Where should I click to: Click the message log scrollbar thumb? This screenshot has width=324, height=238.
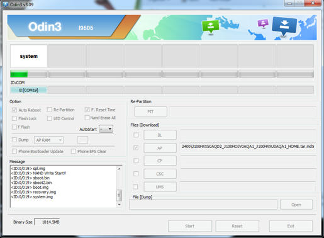tap(119, 195)
